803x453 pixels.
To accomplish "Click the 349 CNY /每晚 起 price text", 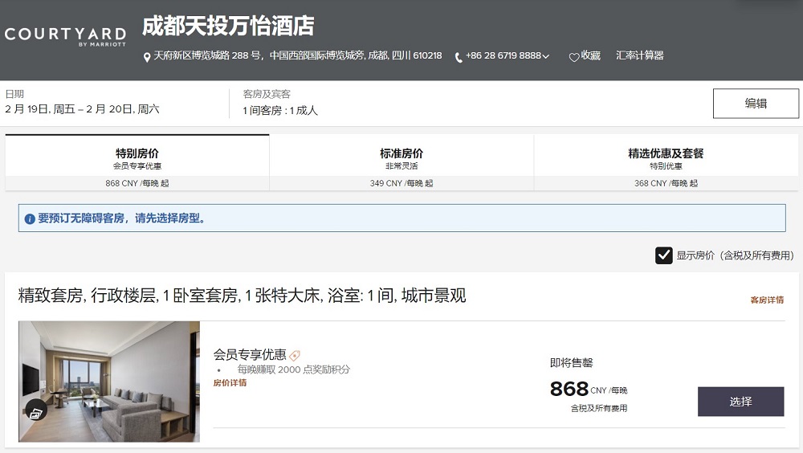I will pyautogui.click(x=401, y=183).
